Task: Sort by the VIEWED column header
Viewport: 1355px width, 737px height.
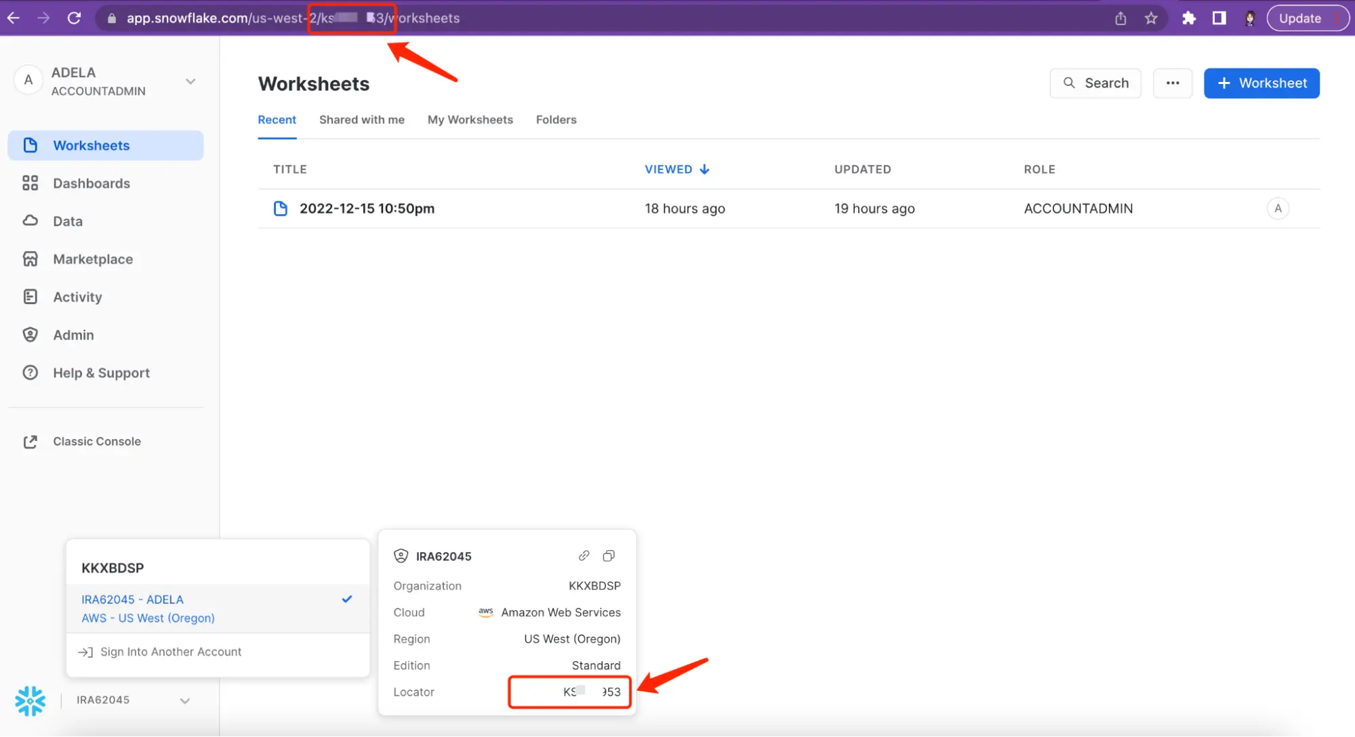Action: (677, 169)
